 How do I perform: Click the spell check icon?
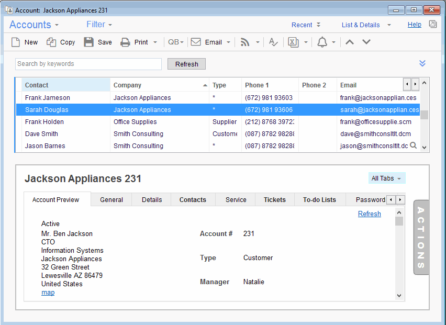click(273, 42)
